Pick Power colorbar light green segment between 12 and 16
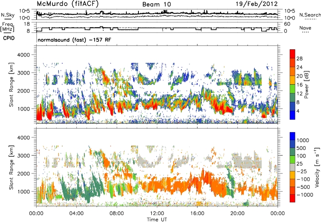Screen dimensions: 321x222 (293, 89)
